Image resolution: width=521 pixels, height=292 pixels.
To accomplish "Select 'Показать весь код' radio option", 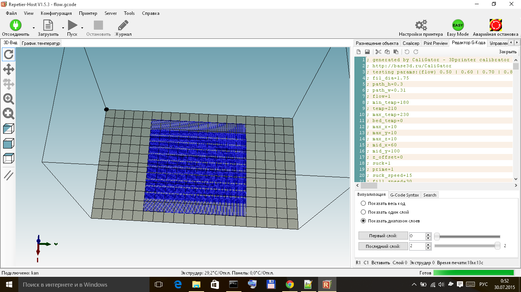I will pos(363,203).
